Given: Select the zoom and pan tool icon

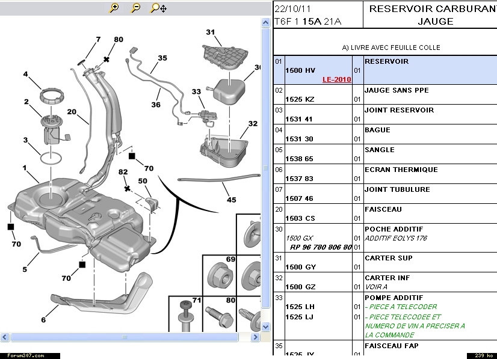Looking at the screenshot, I should (x=158, y=8).
